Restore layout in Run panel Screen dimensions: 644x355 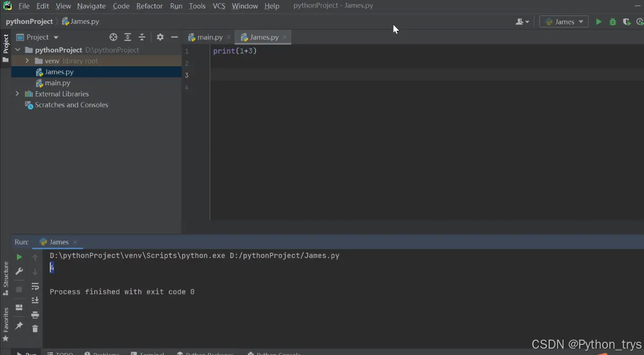19,307
